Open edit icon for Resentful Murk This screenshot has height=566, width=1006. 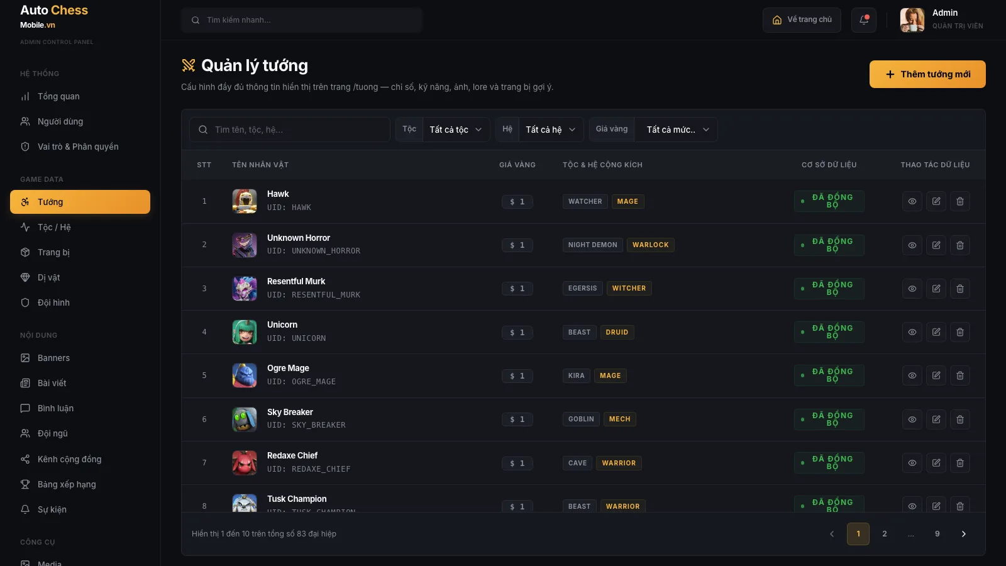coord(936,289)
